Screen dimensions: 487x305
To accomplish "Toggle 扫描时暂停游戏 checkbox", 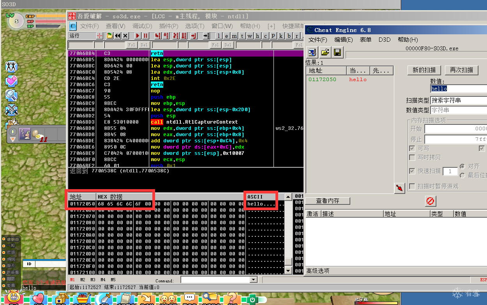I will 412,186.
